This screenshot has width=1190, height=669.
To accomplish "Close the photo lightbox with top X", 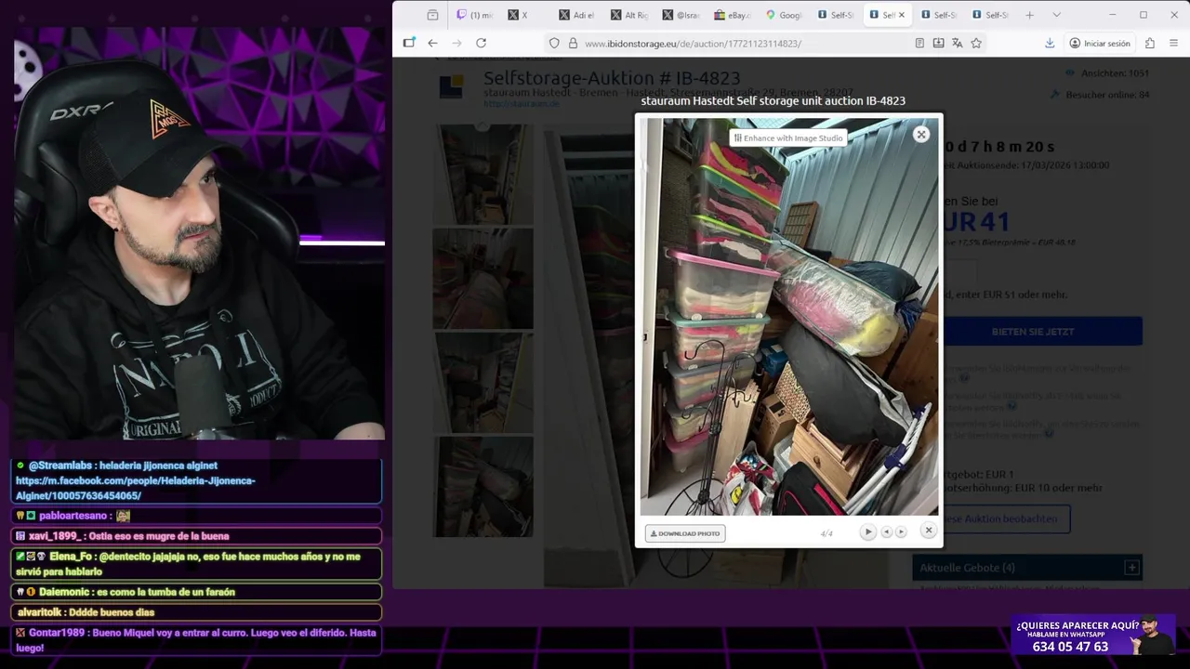I will click(x=921, y=135).
